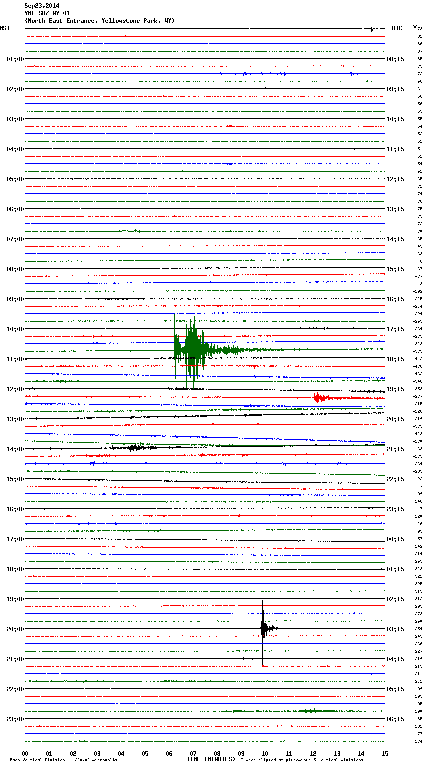This screenshot has width=425, height=767.
Task: Click the black waveform burst at 14:00 trace
Action: [x=134, y=448]
